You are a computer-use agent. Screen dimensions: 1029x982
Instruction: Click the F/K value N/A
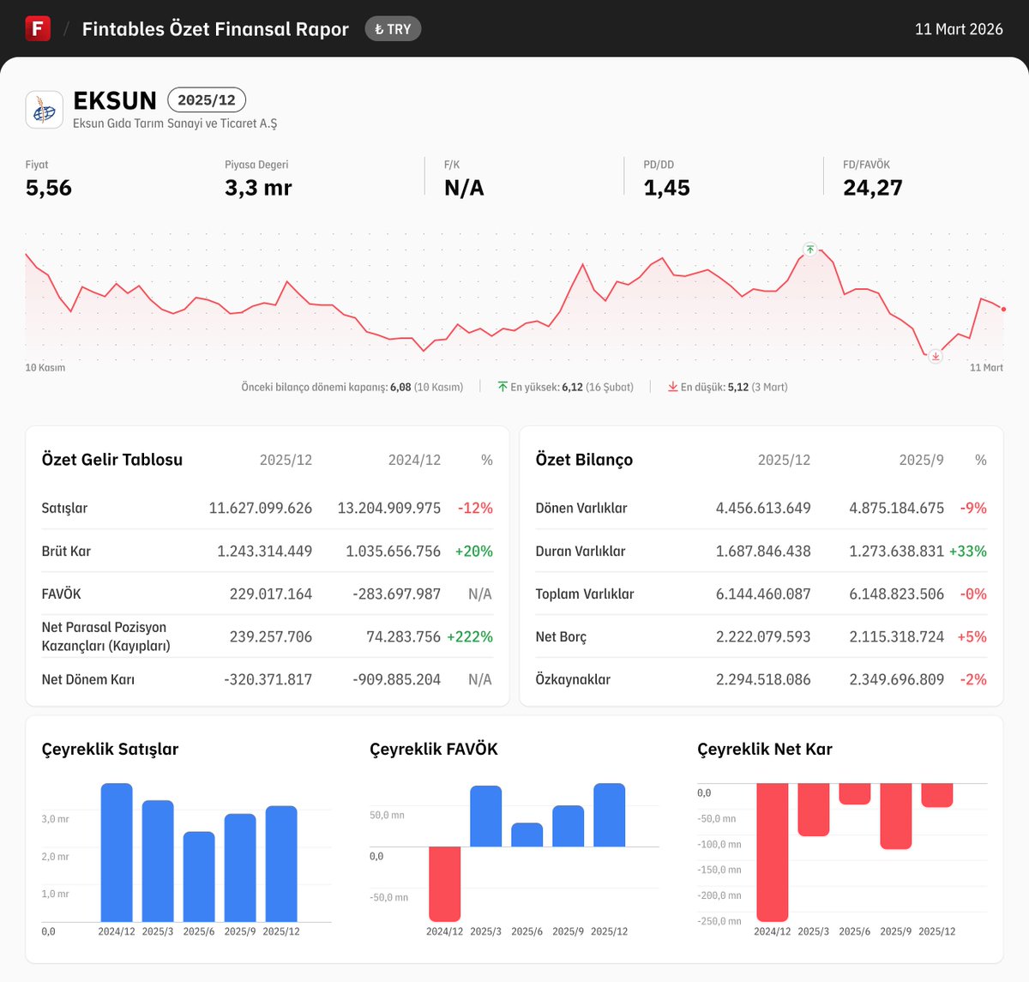point(464,188)
